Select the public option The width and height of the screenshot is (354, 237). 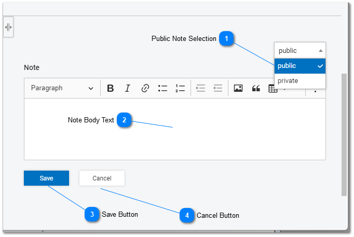pos(300,66)
